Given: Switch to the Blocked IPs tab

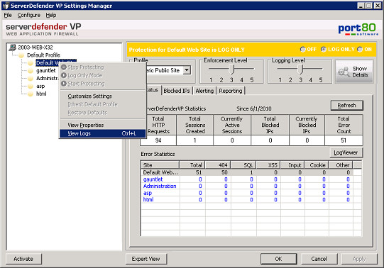Looking at the screenshot, I should 177,91.
